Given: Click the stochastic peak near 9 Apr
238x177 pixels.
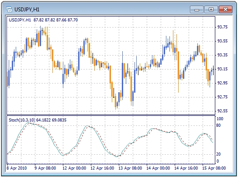Looking at the screenshot, I should (x=28, y=123).
